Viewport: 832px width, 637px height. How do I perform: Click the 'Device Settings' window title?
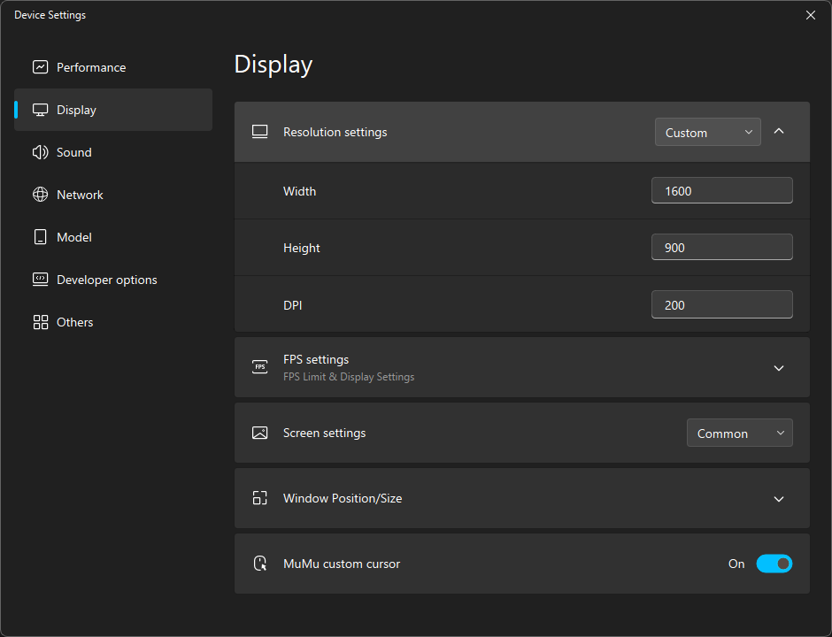pyautogui.click(x=50, y=15)
